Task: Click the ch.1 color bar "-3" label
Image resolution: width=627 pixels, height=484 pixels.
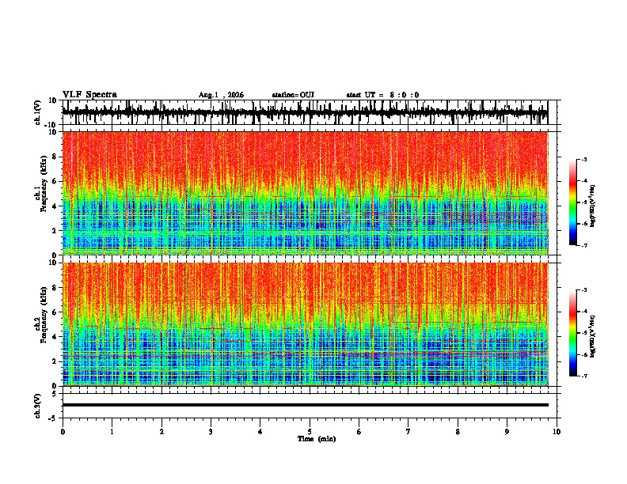Action: click(584, 160)
